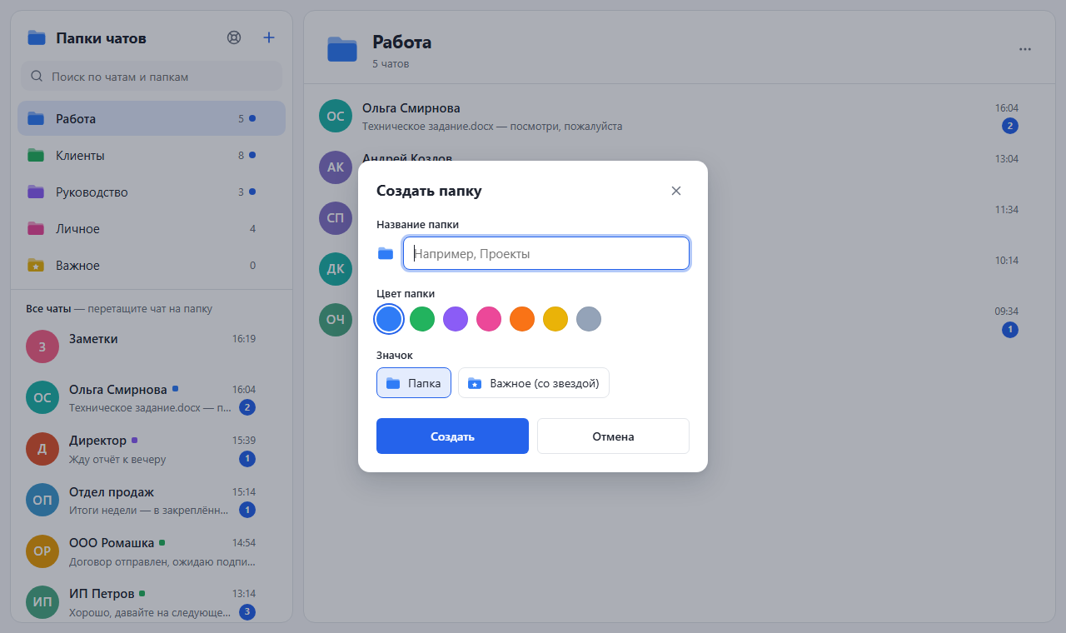Click the search magnifier icon in sidebar
The image size is (1066, 633).
[37, 77]
